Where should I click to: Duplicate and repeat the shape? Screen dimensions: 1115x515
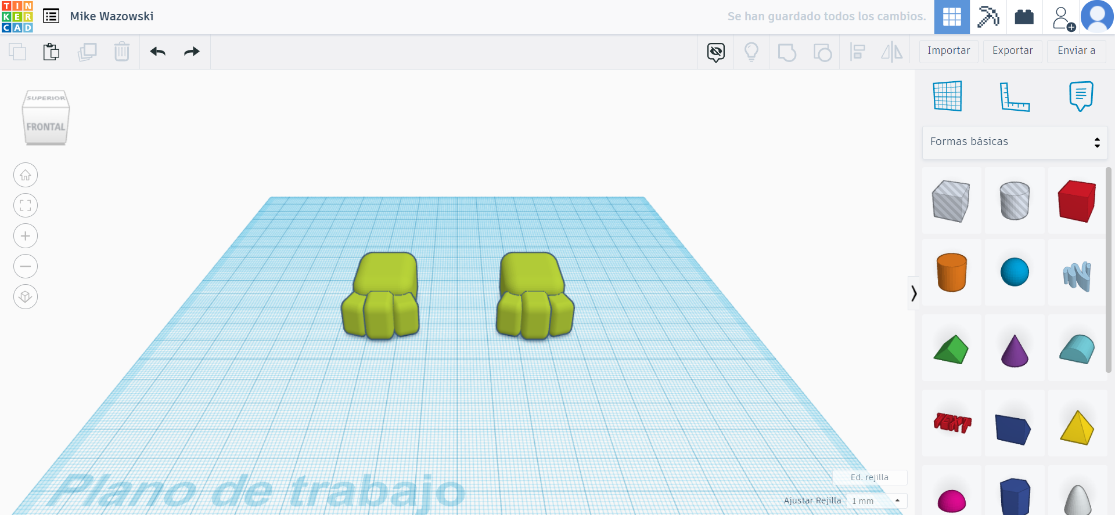tap(87, 52)
